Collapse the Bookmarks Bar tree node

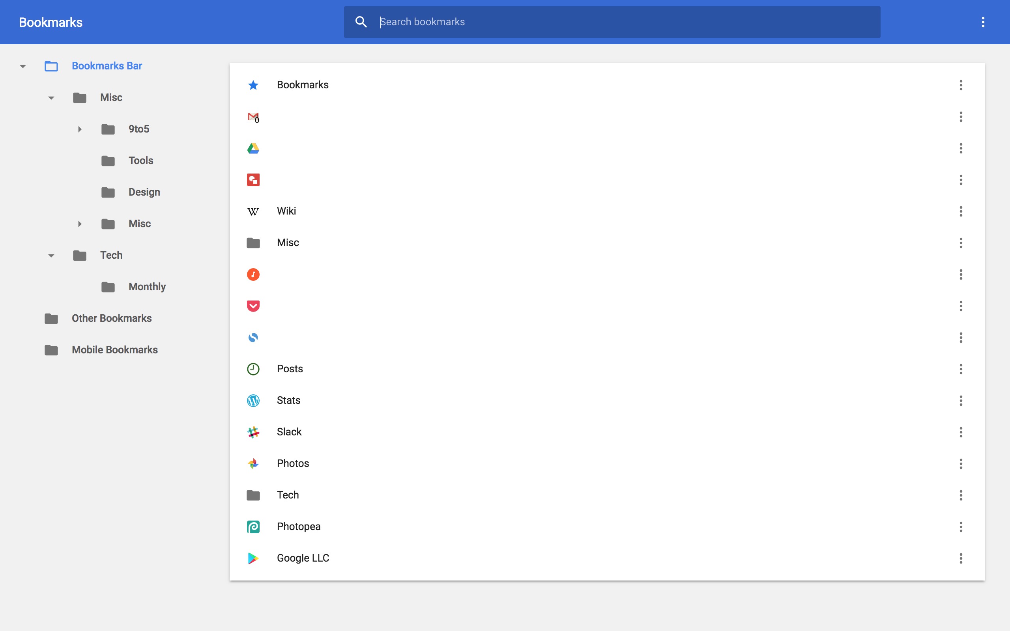[22, 65]
